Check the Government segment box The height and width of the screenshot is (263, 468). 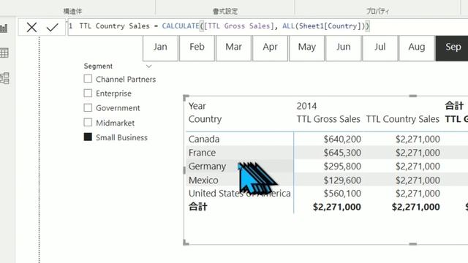coord(88,107)
